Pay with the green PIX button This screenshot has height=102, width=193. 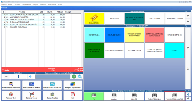(x=94, y=96)
